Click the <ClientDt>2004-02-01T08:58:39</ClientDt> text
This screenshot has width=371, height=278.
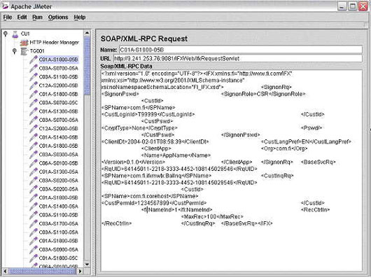pyautogui.click(x=155, y=141)
